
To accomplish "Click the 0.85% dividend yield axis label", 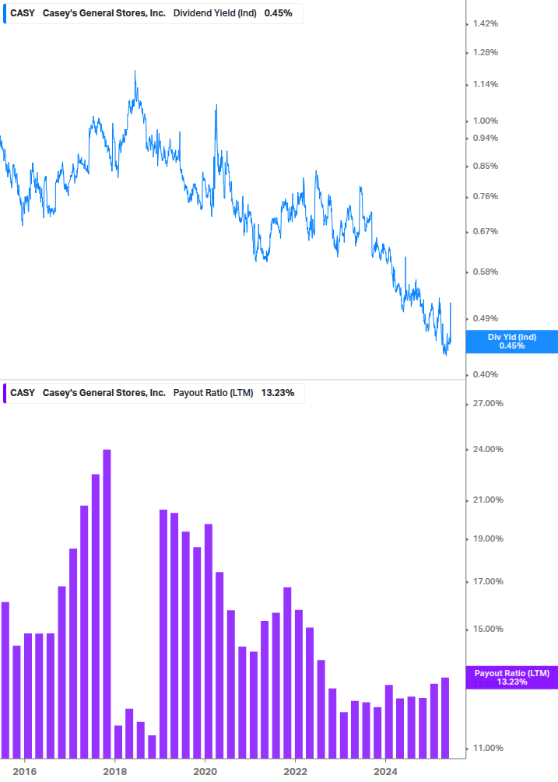I will click(485, 166).
